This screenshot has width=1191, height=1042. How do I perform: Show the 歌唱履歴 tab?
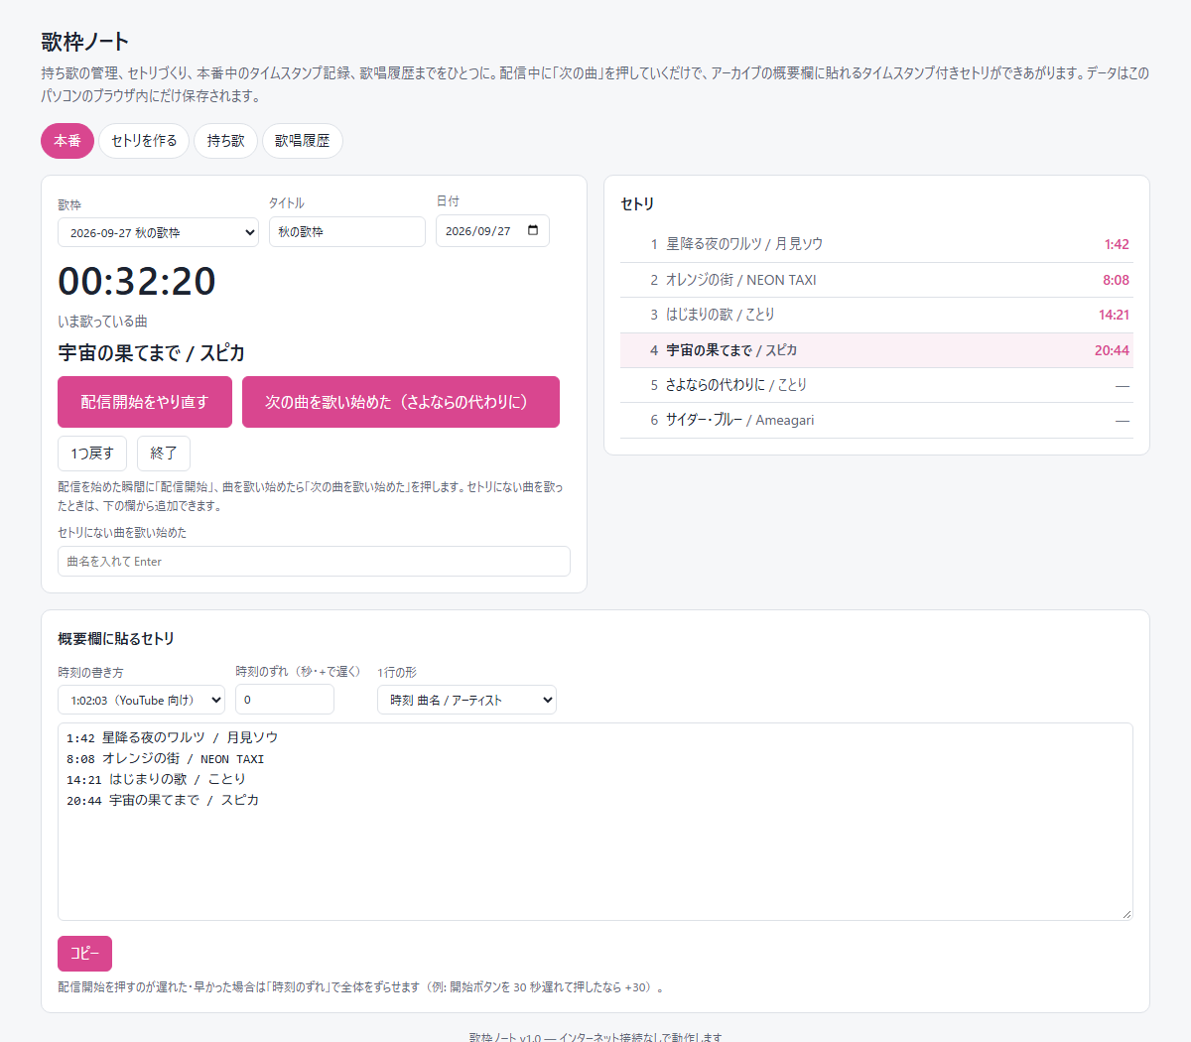click(302, 141)
